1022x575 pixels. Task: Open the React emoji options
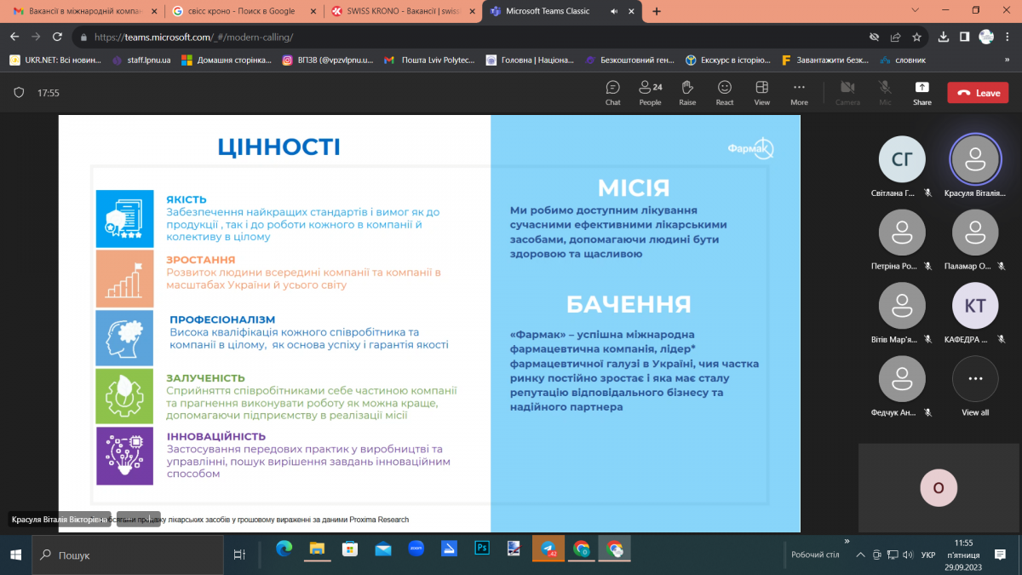pyautogui.click(x=725, y=92)
